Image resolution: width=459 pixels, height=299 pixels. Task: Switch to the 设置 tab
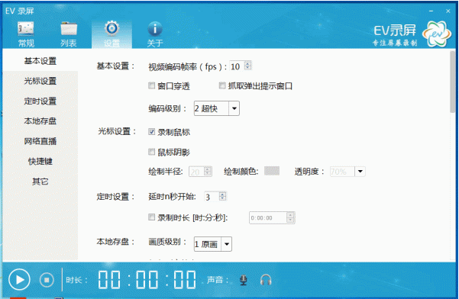coord(112,34)
